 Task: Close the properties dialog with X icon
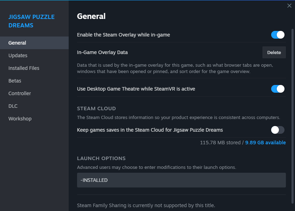(x=289, y=6)
